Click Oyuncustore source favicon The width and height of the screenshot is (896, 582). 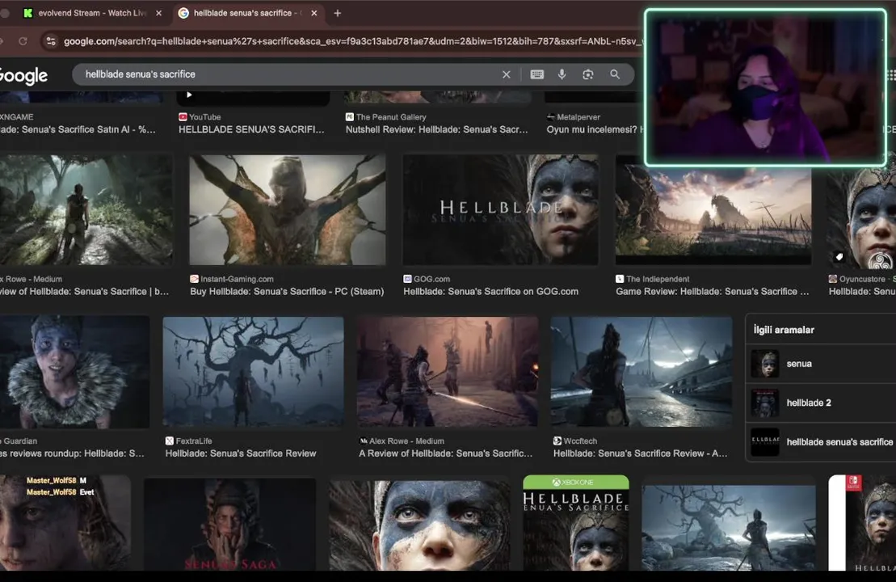click(833, 279)
